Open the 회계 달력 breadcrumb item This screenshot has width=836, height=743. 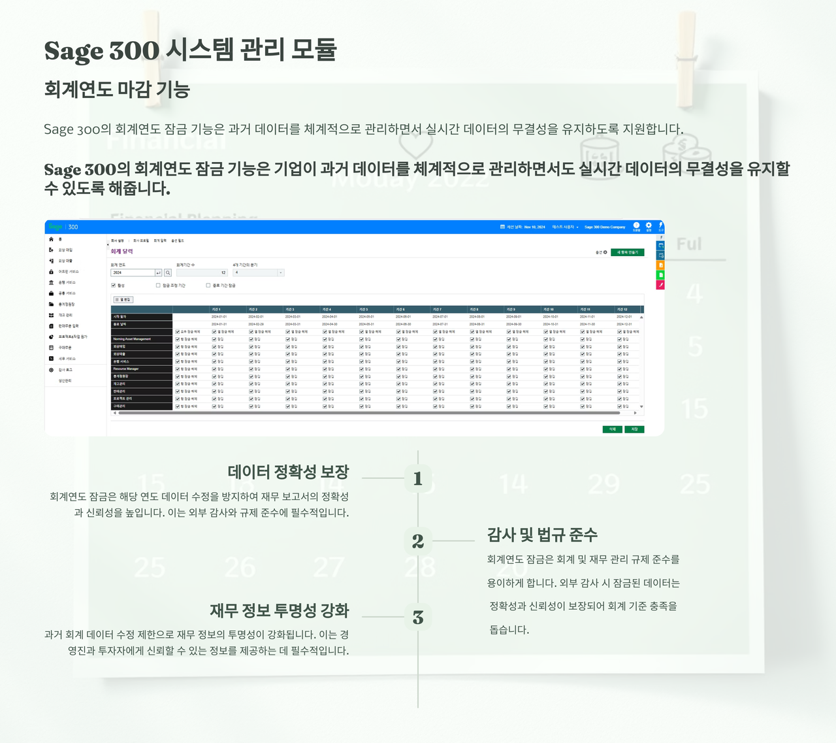[160, 240]
